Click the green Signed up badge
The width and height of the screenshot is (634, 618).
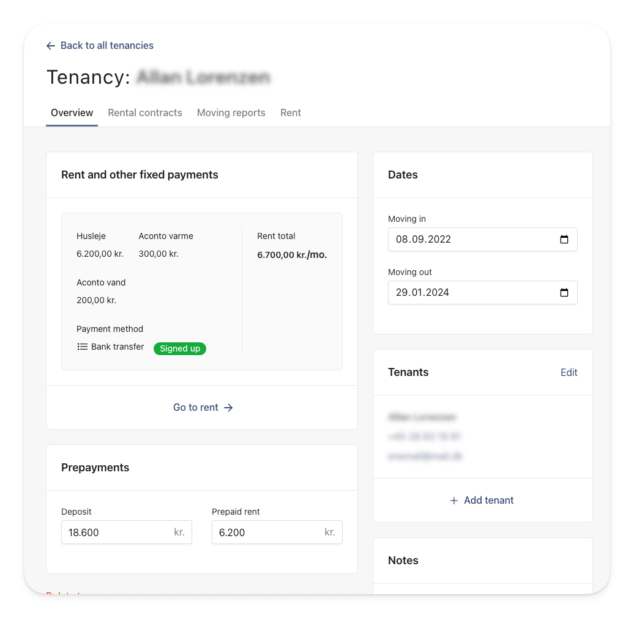tap(180, 348)
